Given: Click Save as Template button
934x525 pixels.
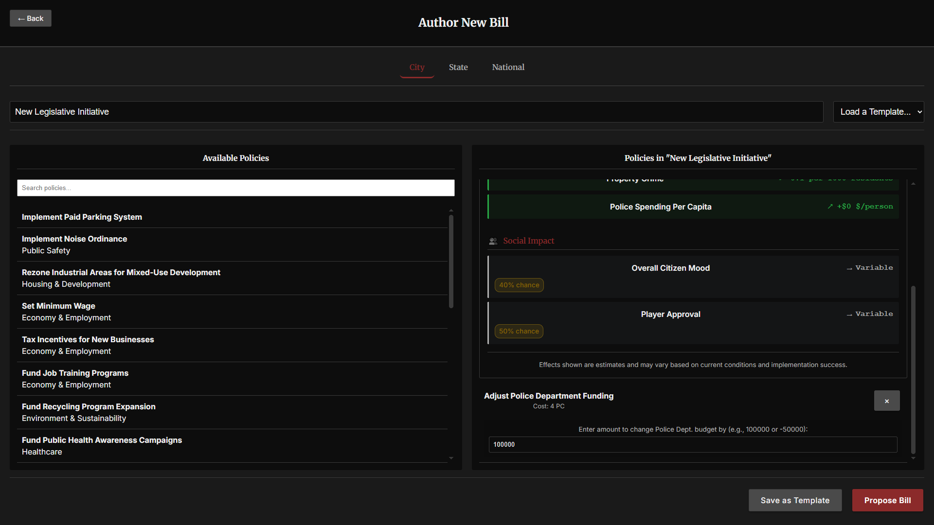Looking at the screenshot, I should pyautogui.click(x=794, y=500).
